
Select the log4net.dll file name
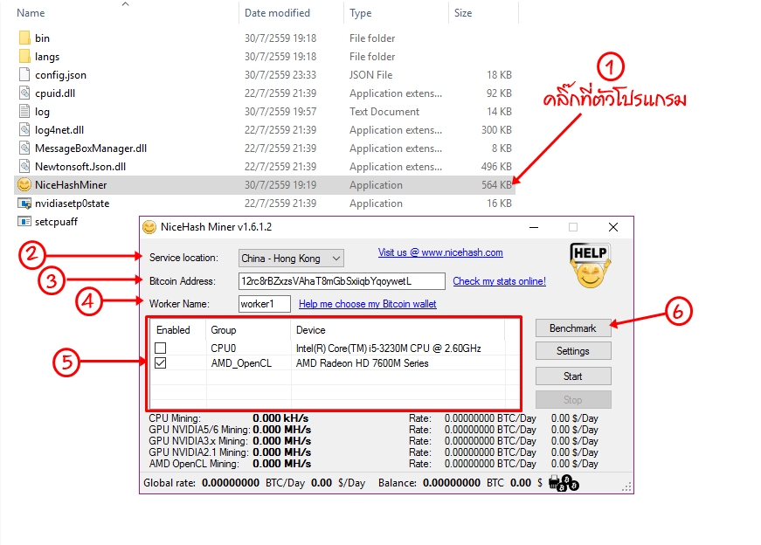[59, 129]
